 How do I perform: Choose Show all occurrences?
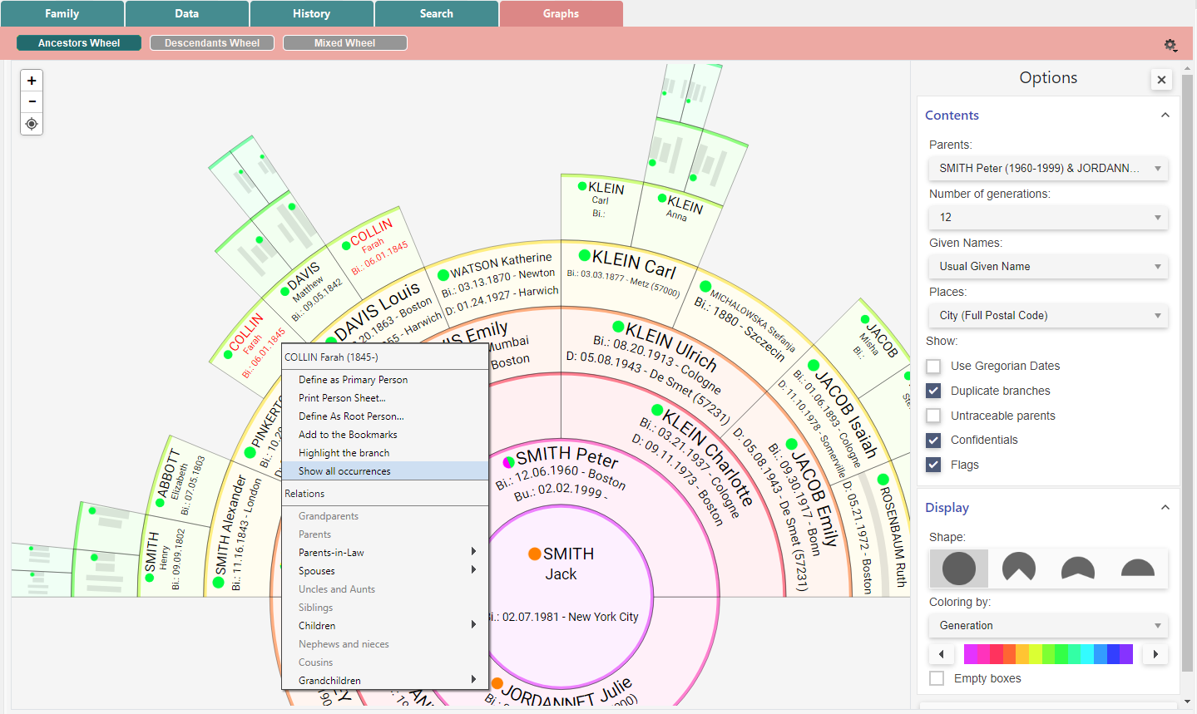coord(385,471)
